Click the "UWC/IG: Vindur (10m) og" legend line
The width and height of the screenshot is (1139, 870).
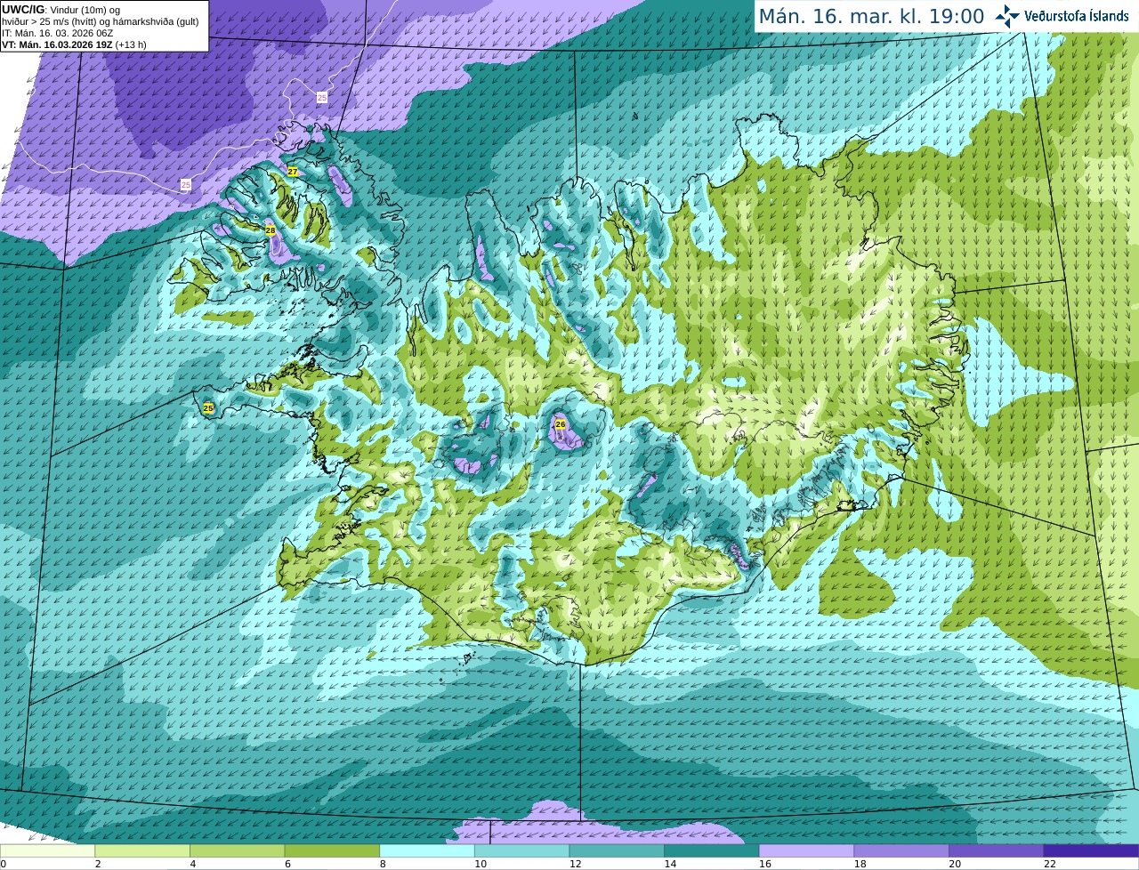(61, 10)
